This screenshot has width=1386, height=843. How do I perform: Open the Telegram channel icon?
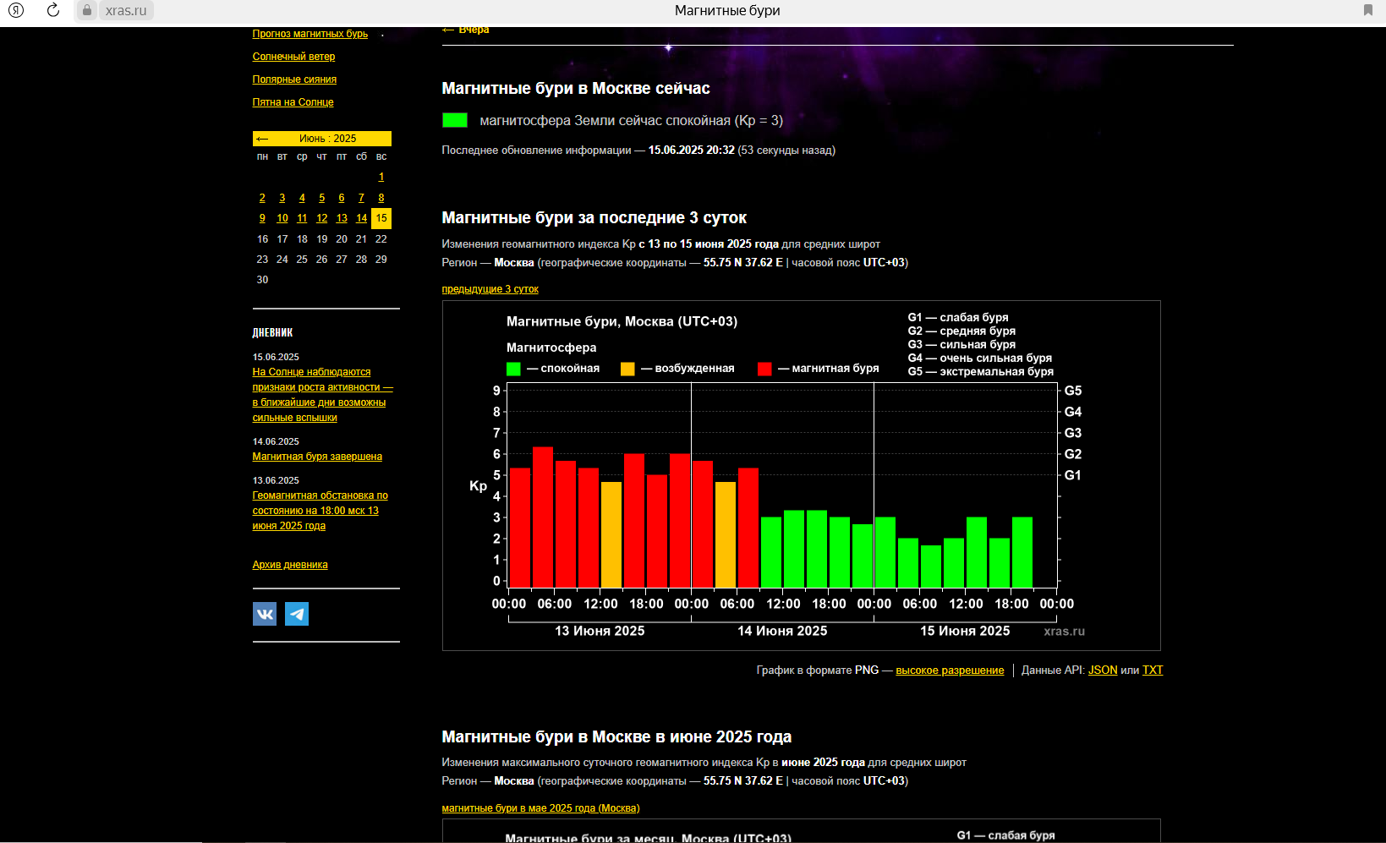[297, 614]
